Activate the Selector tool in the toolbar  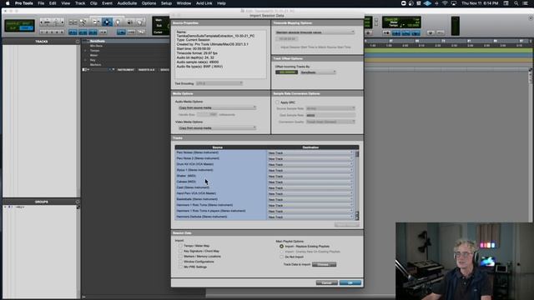pos(107,22)
